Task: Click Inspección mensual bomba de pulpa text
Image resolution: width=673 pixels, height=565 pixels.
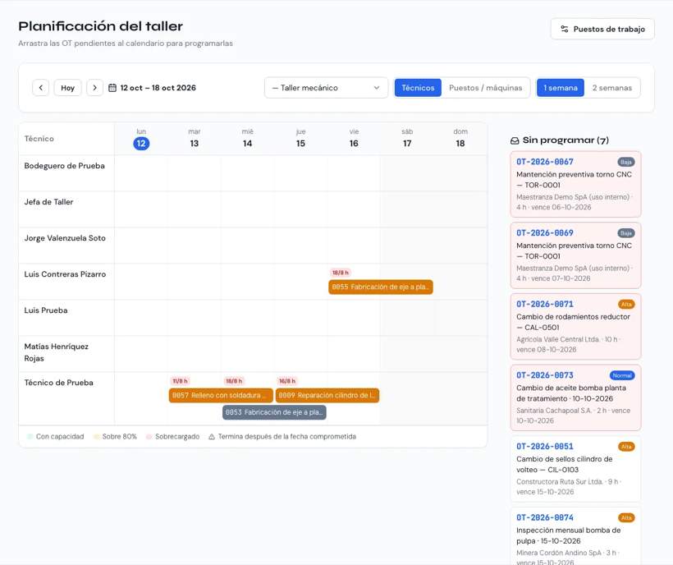Action: tap(568, 535)
